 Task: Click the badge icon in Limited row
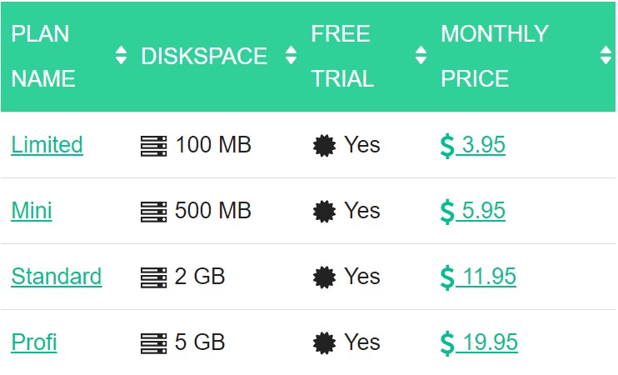click(x=324, y=145)
